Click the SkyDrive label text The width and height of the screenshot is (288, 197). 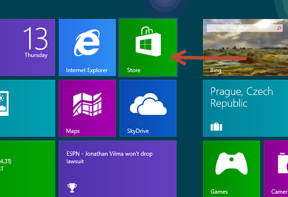click(138, 131)
